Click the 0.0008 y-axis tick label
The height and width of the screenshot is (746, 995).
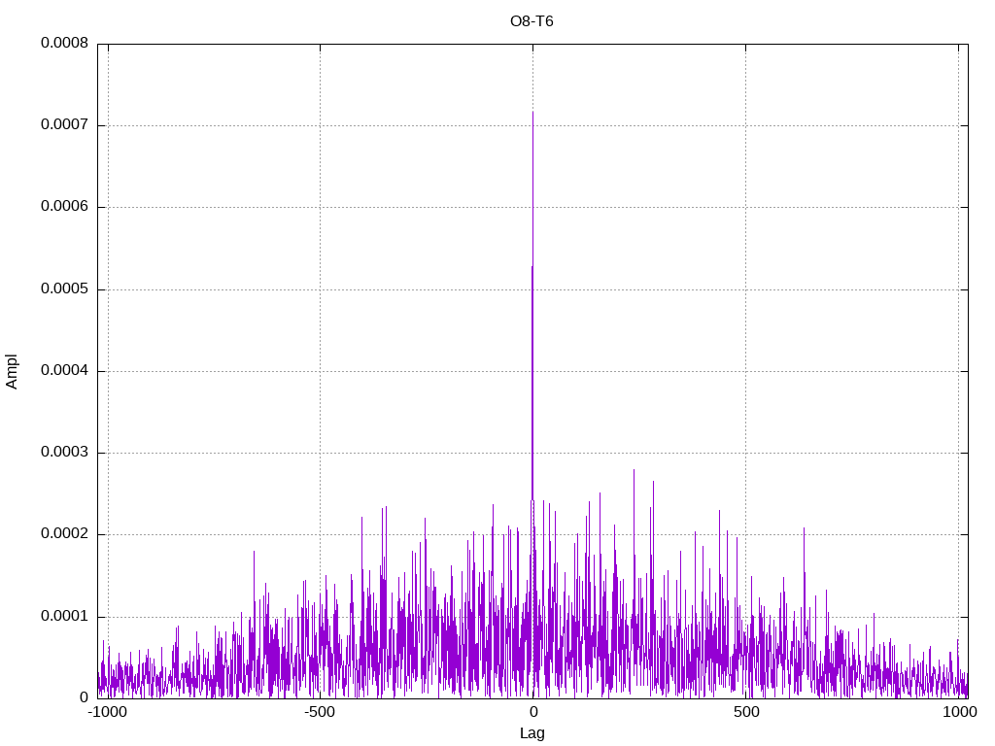point(65,43)
